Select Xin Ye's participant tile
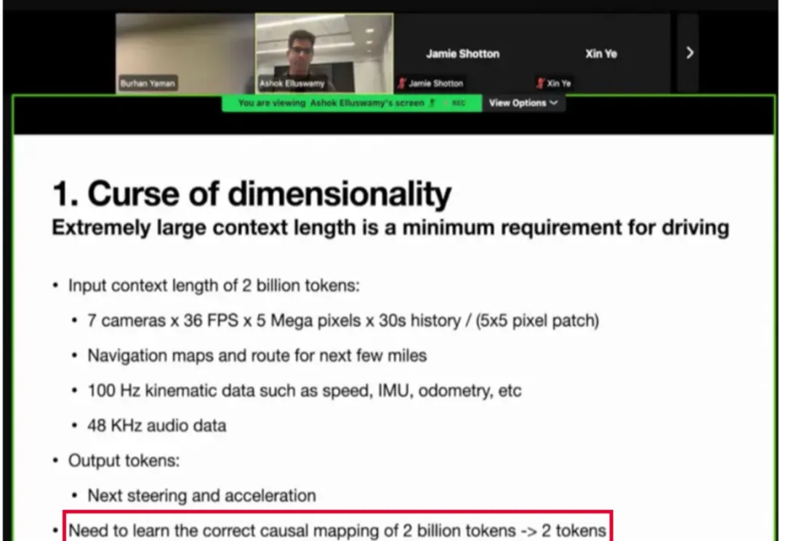The height and width of the screenshot is (541, 785). [x=601, y=53]
